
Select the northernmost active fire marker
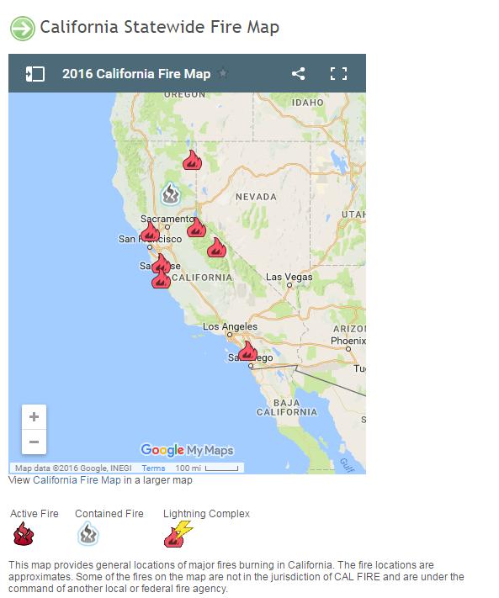click(x=192, y=160)
